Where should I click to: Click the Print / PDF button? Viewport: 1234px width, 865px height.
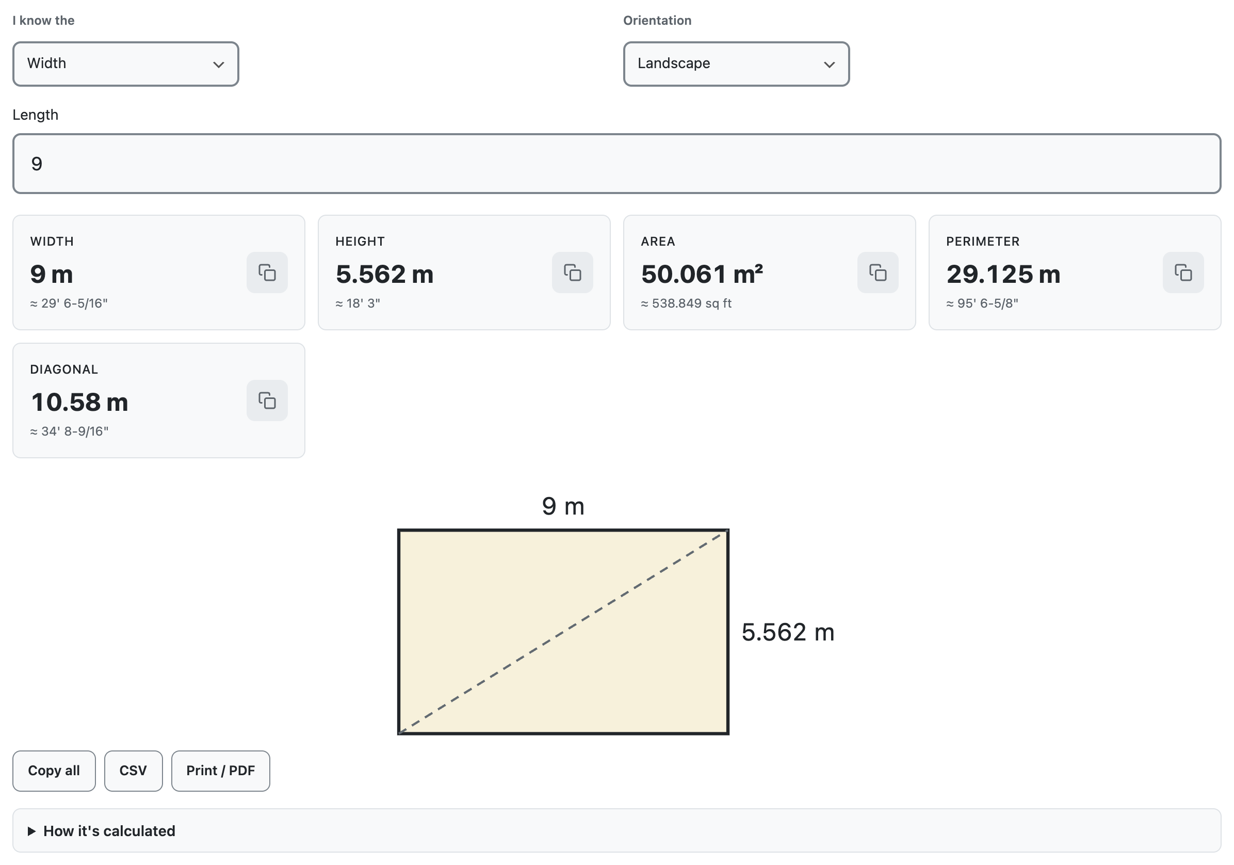point(220,771)
